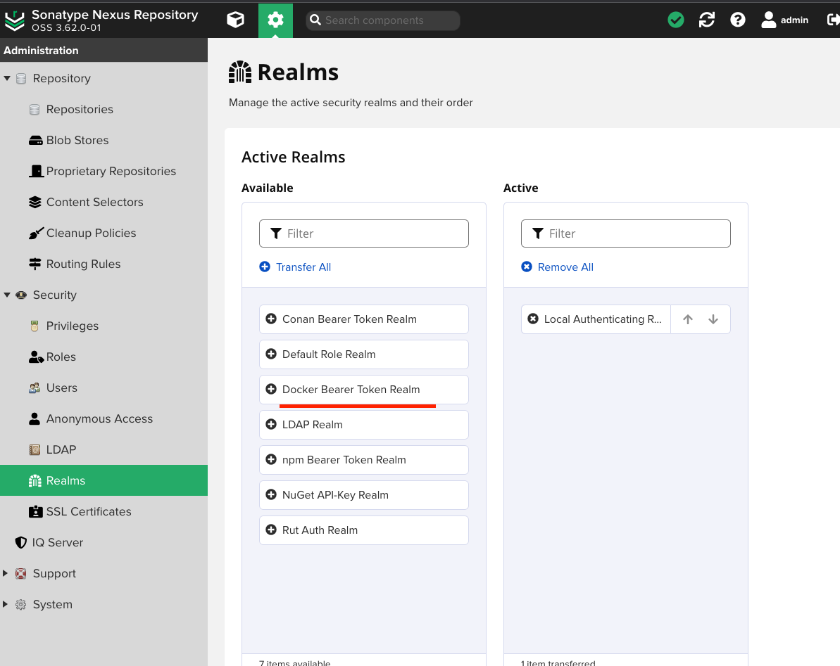Screen dimensions: 840x666
Task: Add npm Bearer Token Realm to active
Action: [271, 460]
